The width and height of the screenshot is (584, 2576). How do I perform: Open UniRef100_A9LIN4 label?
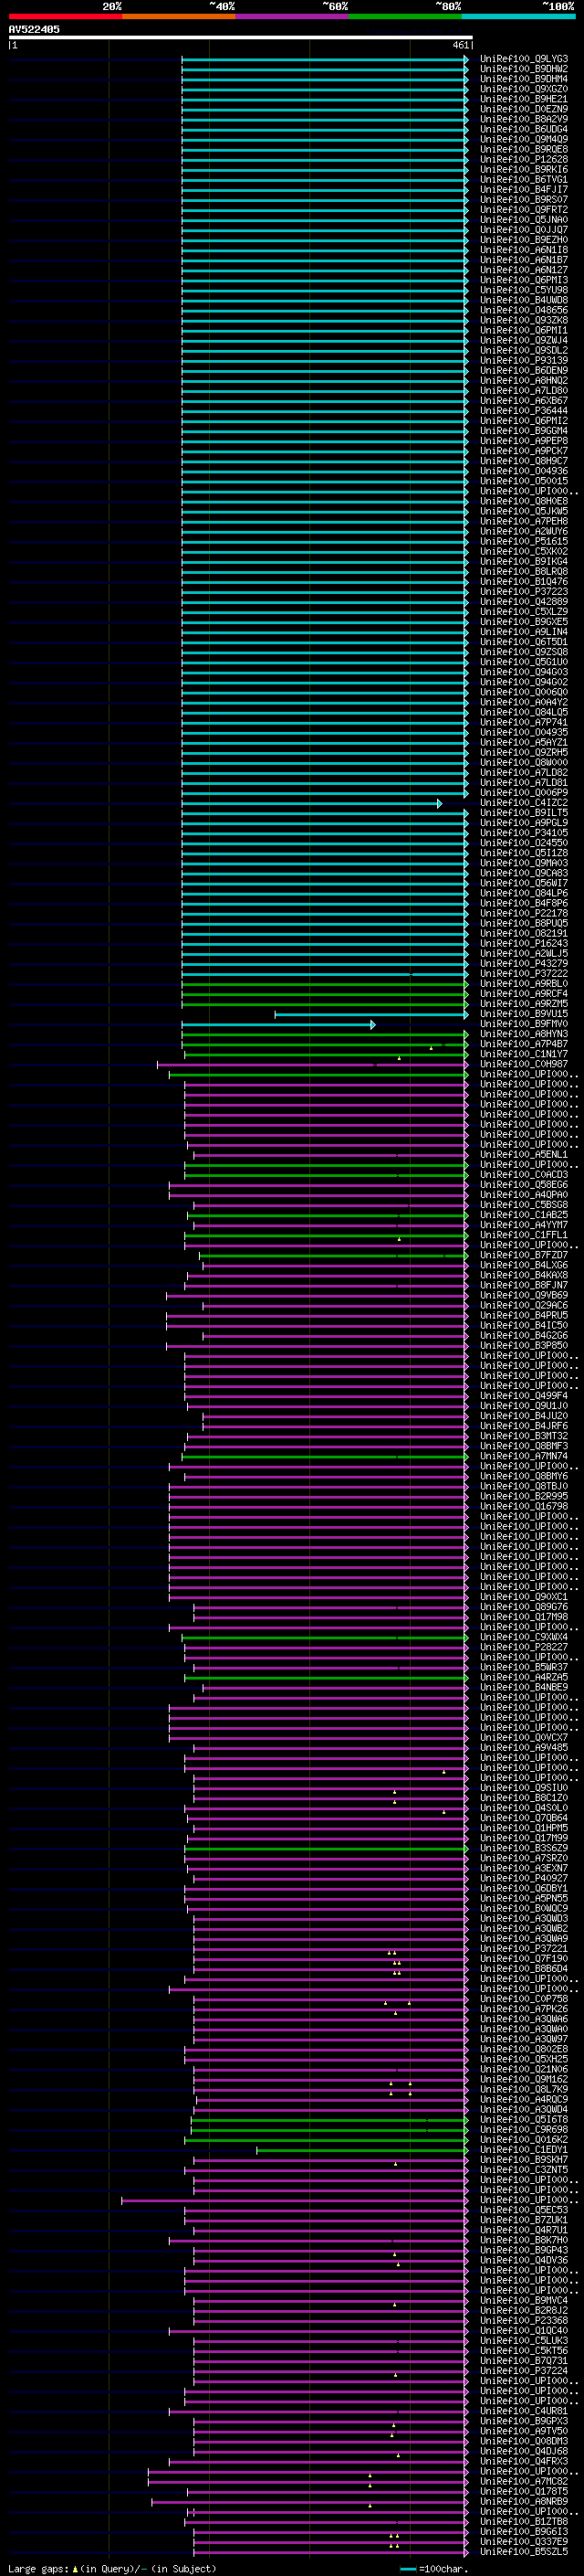click(x=524, y=632)
